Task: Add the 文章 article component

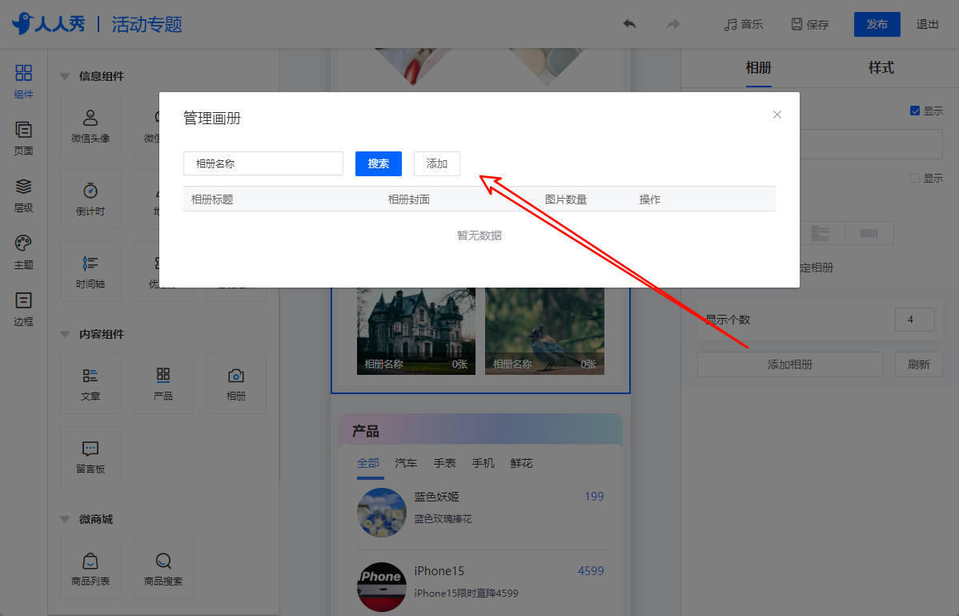Action: click(x=90, y=384)
